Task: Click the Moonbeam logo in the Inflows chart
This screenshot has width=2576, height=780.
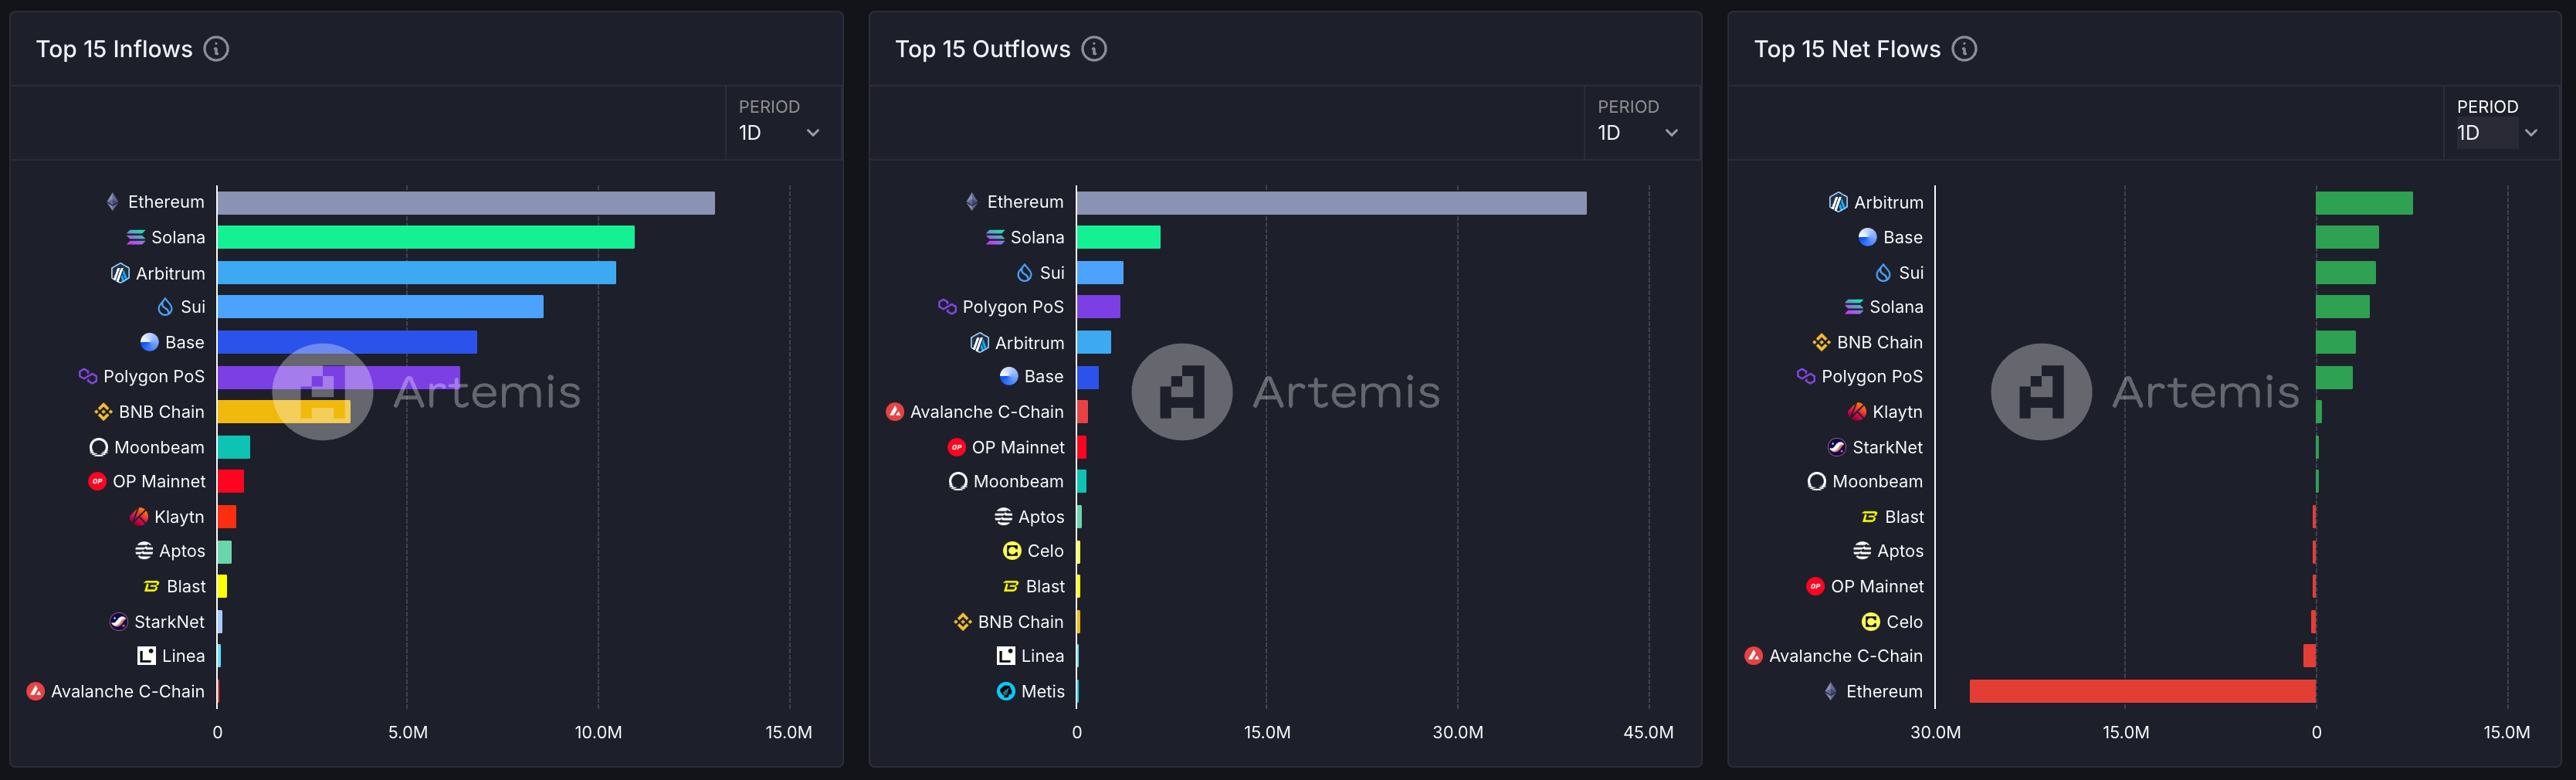Action: [98, 447]
